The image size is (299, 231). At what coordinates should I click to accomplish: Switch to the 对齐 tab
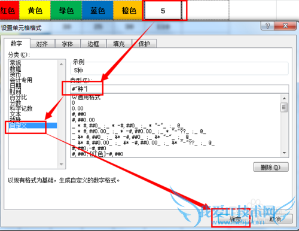pos(42,44)
